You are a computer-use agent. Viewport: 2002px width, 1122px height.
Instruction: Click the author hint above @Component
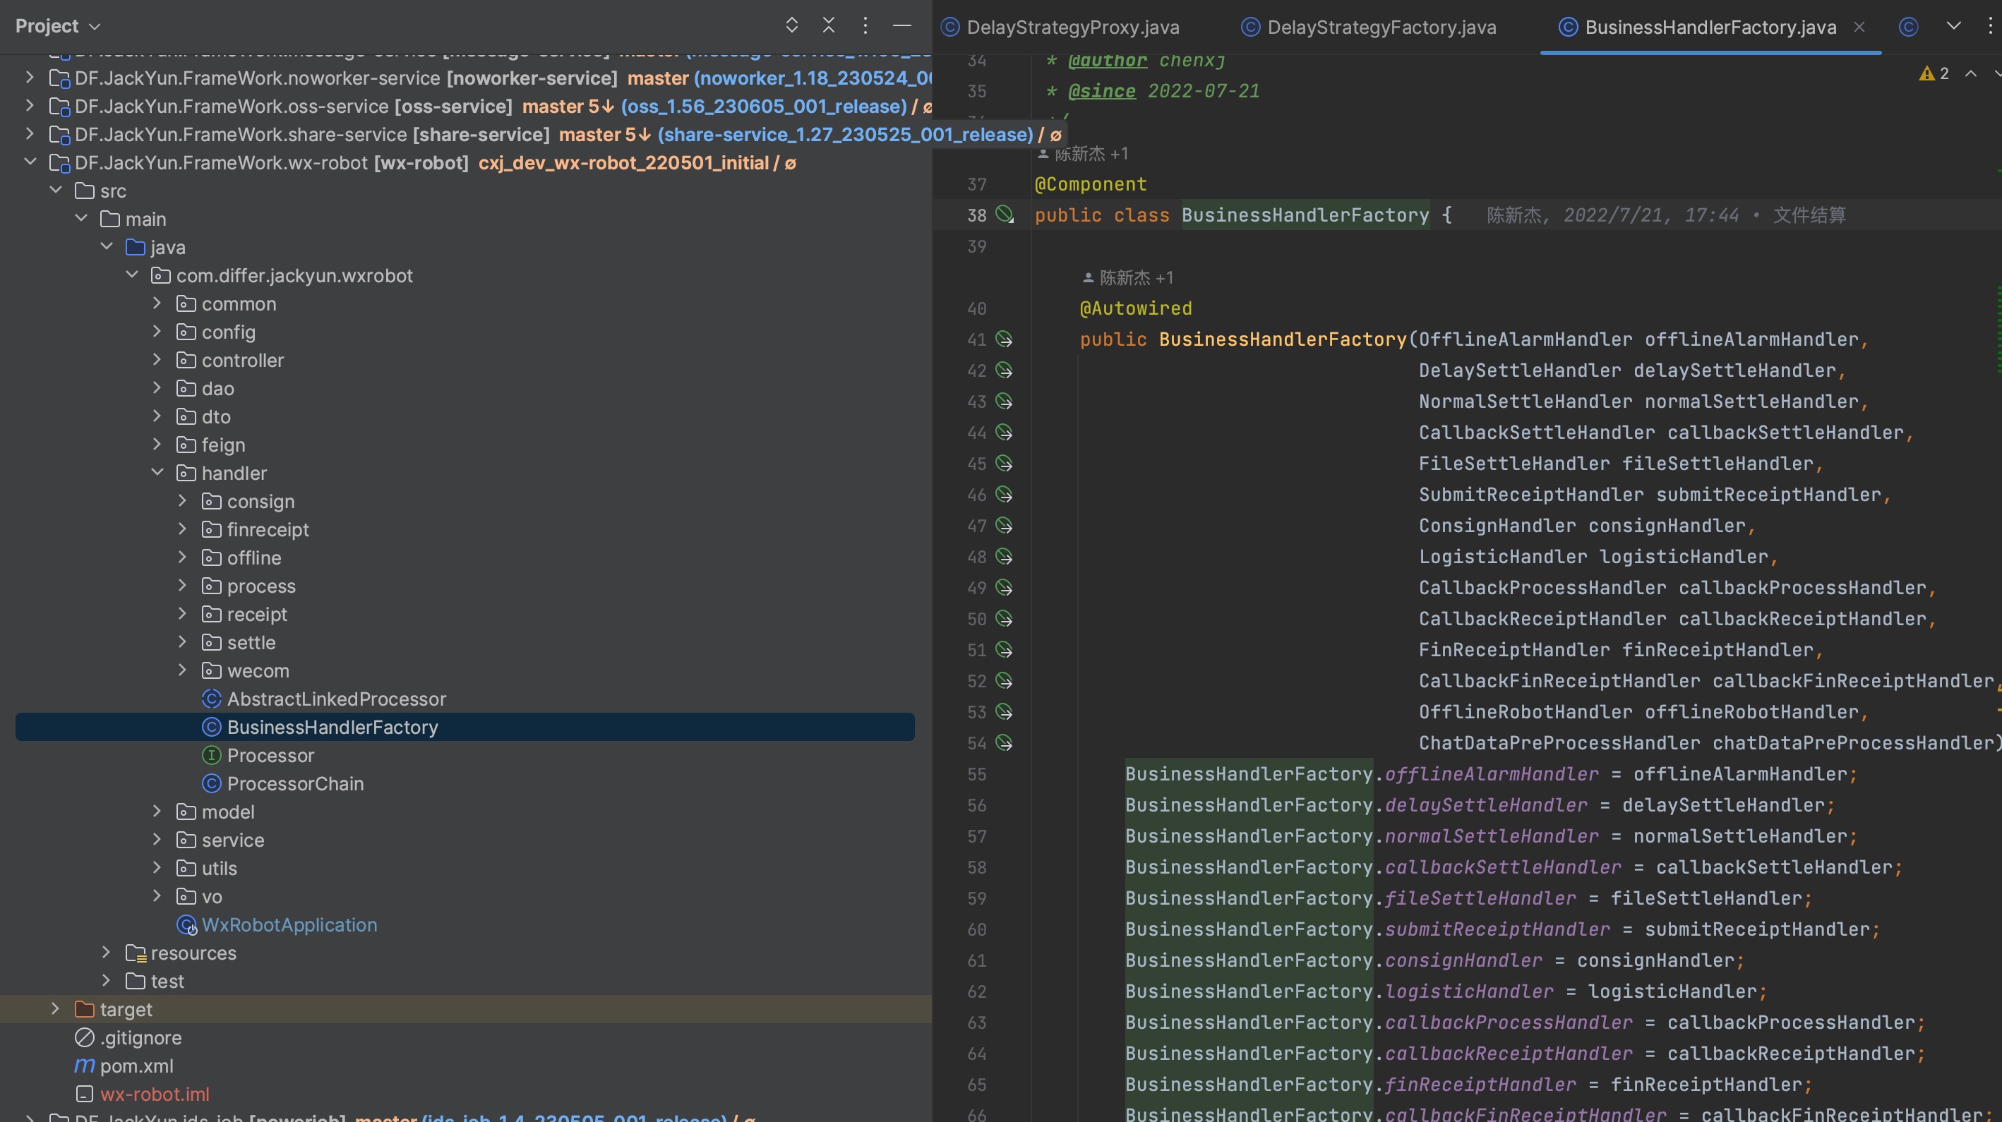pyautogui.click(x=1083, y=154)
